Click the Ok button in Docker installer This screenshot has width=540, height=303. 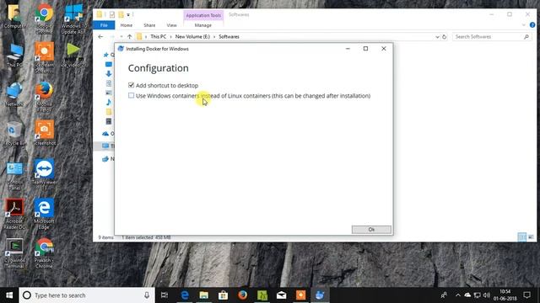click(371, 230)
